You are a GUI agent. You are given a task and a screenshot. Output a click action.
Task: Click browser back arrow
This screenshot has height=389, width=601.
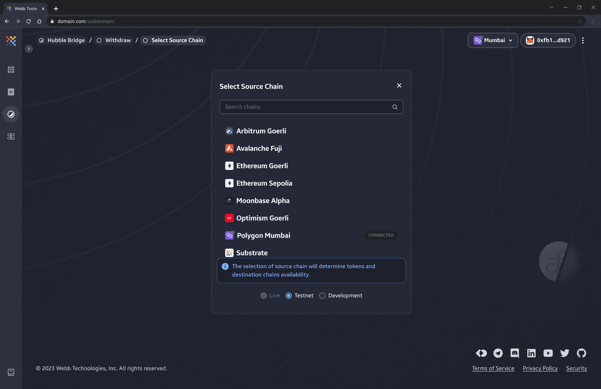click(7, 21)
